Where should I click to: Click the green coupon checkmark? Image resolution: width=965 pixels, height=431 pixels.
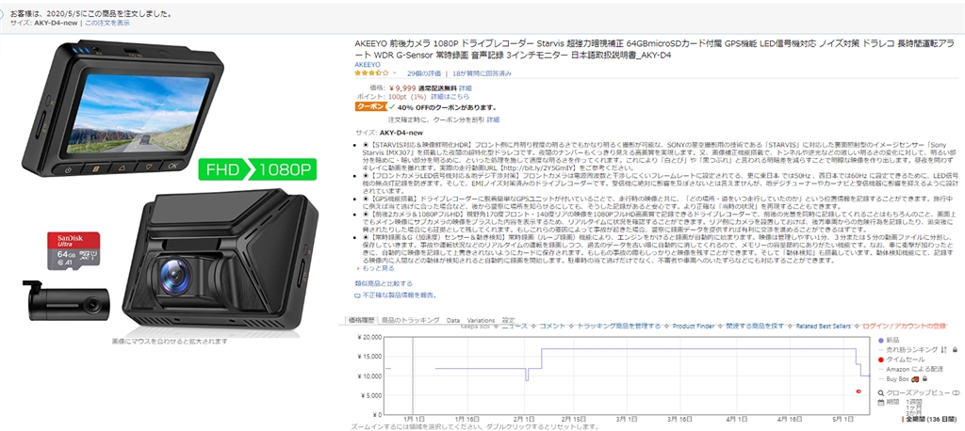(x=392, y=106)
